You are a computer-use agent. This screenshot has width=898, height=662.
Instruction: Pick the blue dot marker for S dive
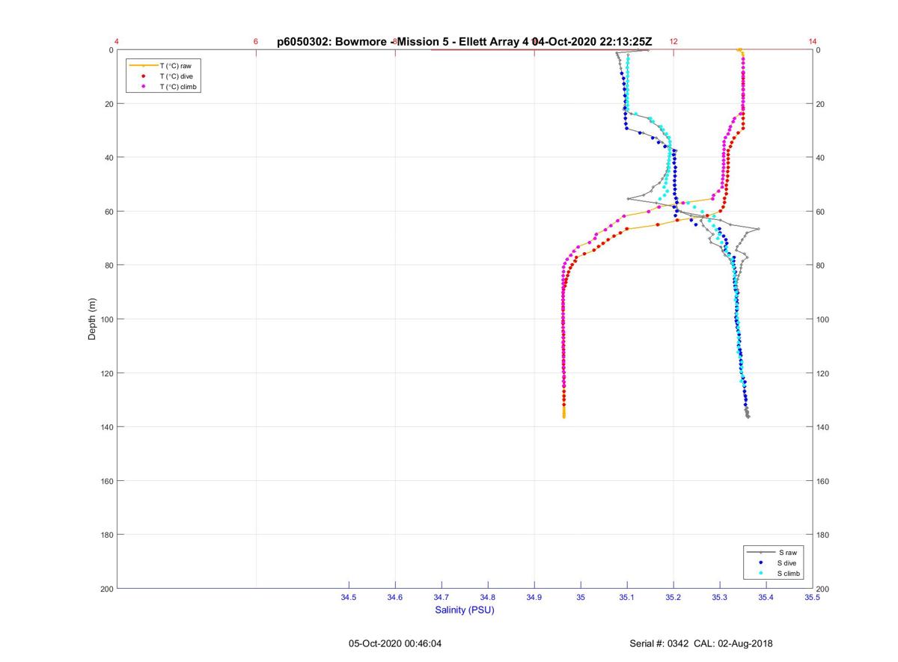760,563
